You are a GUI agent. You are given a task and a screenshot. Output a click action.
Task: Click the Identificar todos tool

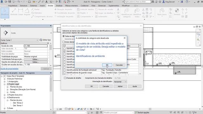click(x=137, y=13)
